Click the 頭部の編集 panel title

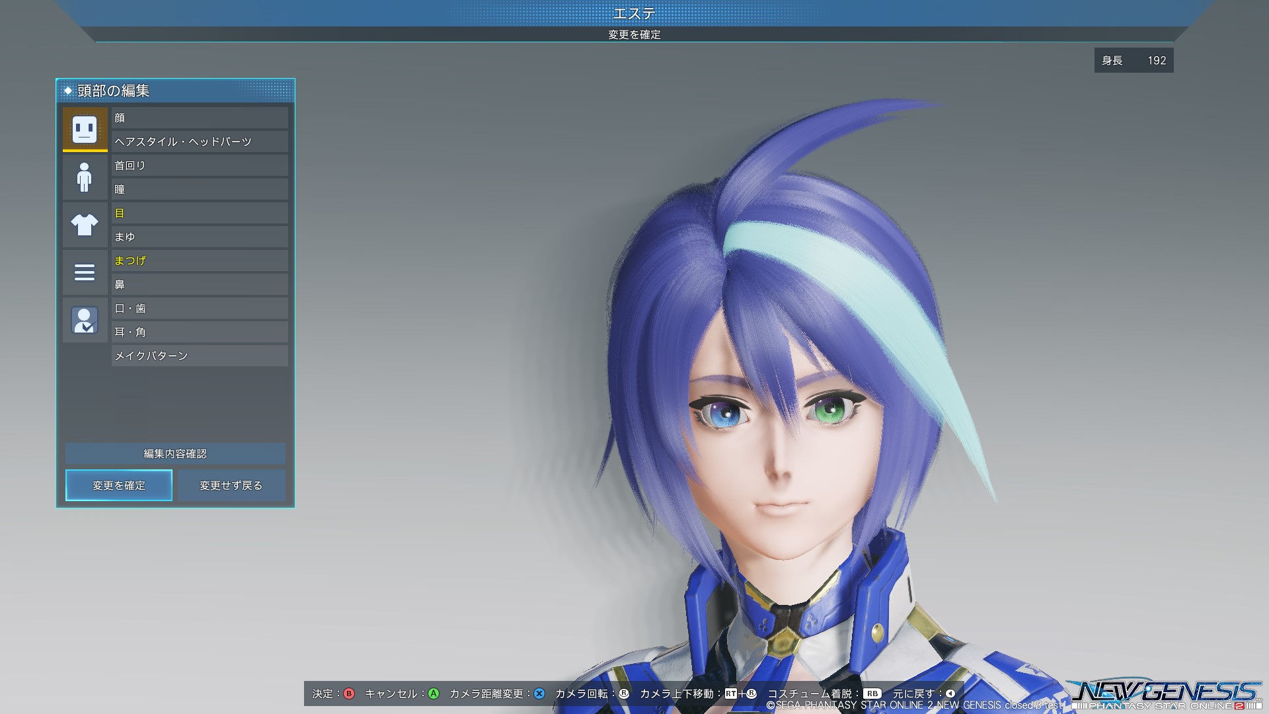pos(113,91)
